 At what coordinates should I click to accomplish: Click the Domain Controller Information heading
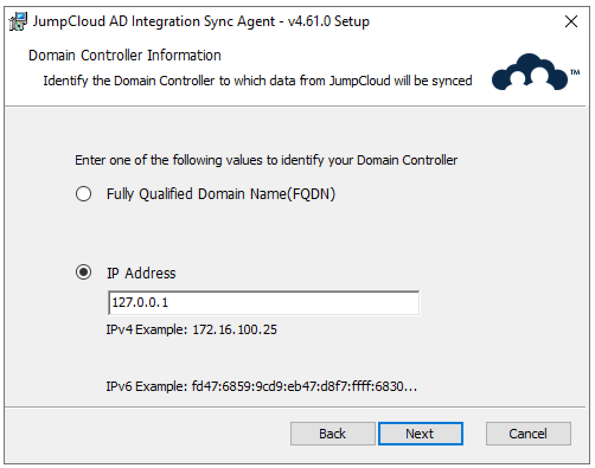pyautogui.click(x=124, y=56)
